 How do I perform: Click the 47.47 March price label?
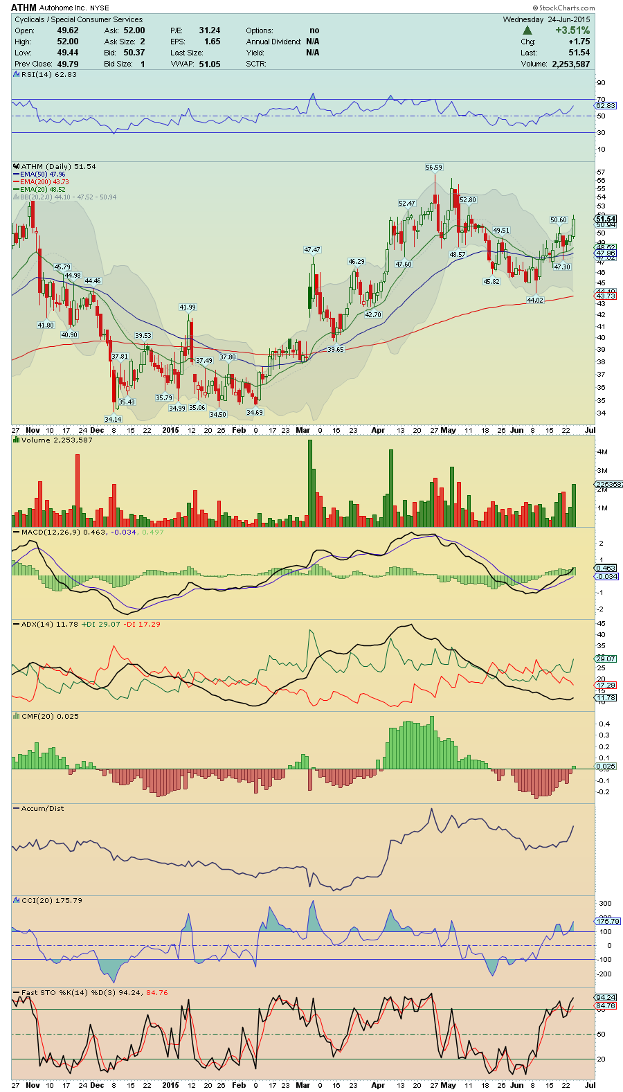pyautogui.click(x=312, y=250)
